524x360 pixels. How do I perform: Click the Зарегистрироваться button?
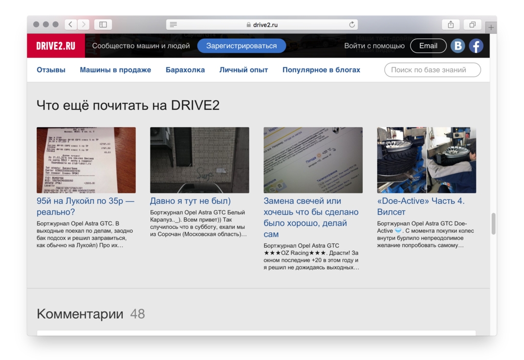(x=241, y=46)
